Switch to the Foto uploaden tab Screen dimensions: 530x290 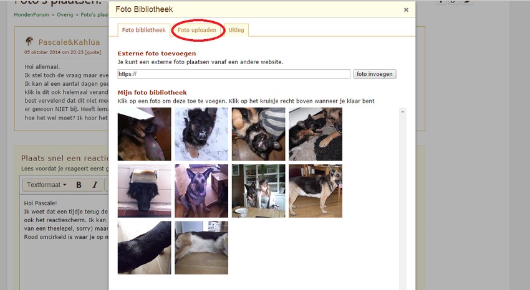coord(197,30)
